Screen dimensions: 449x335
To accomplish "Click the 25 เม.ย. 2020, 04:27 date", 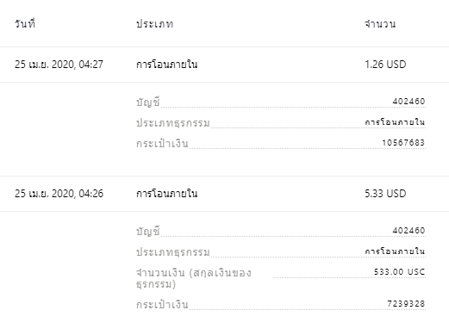I will pyautogui.click(x=59, y=65).
